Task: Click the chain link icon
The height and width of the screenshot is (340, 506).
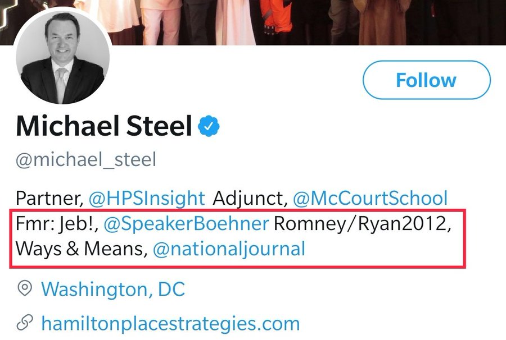Action: click(x=24, y=323)
